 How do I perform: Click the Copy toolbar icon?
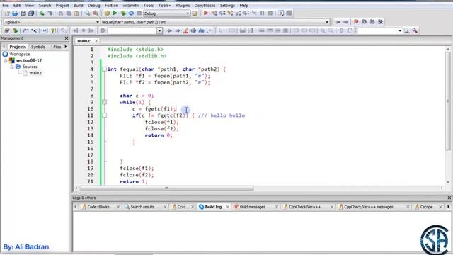69,13
